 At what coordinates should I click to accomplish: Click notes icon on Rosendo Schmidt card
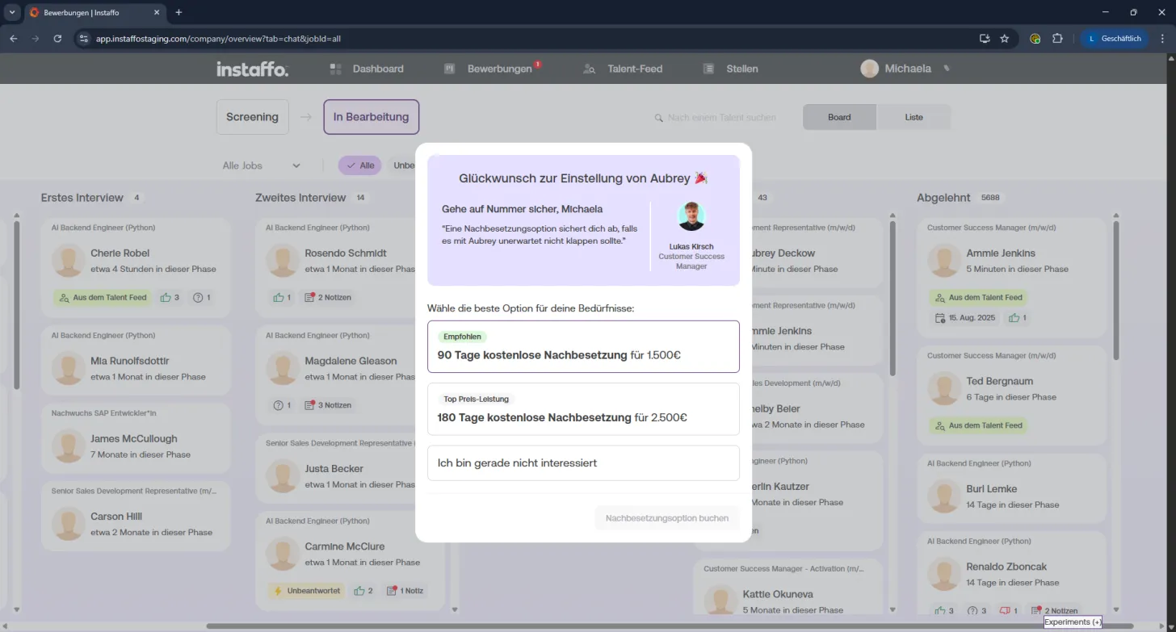[x=309, y=297]
